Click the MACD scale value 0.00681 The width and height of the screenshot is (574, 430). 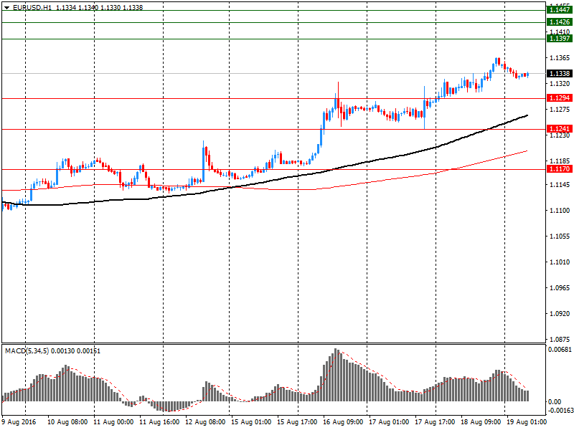coord(560,350)
